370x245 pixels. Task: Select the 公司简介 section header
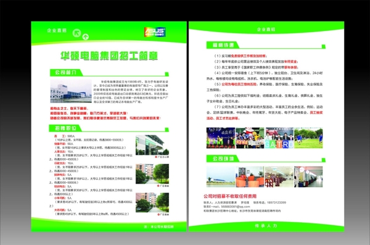coord(67,73)
